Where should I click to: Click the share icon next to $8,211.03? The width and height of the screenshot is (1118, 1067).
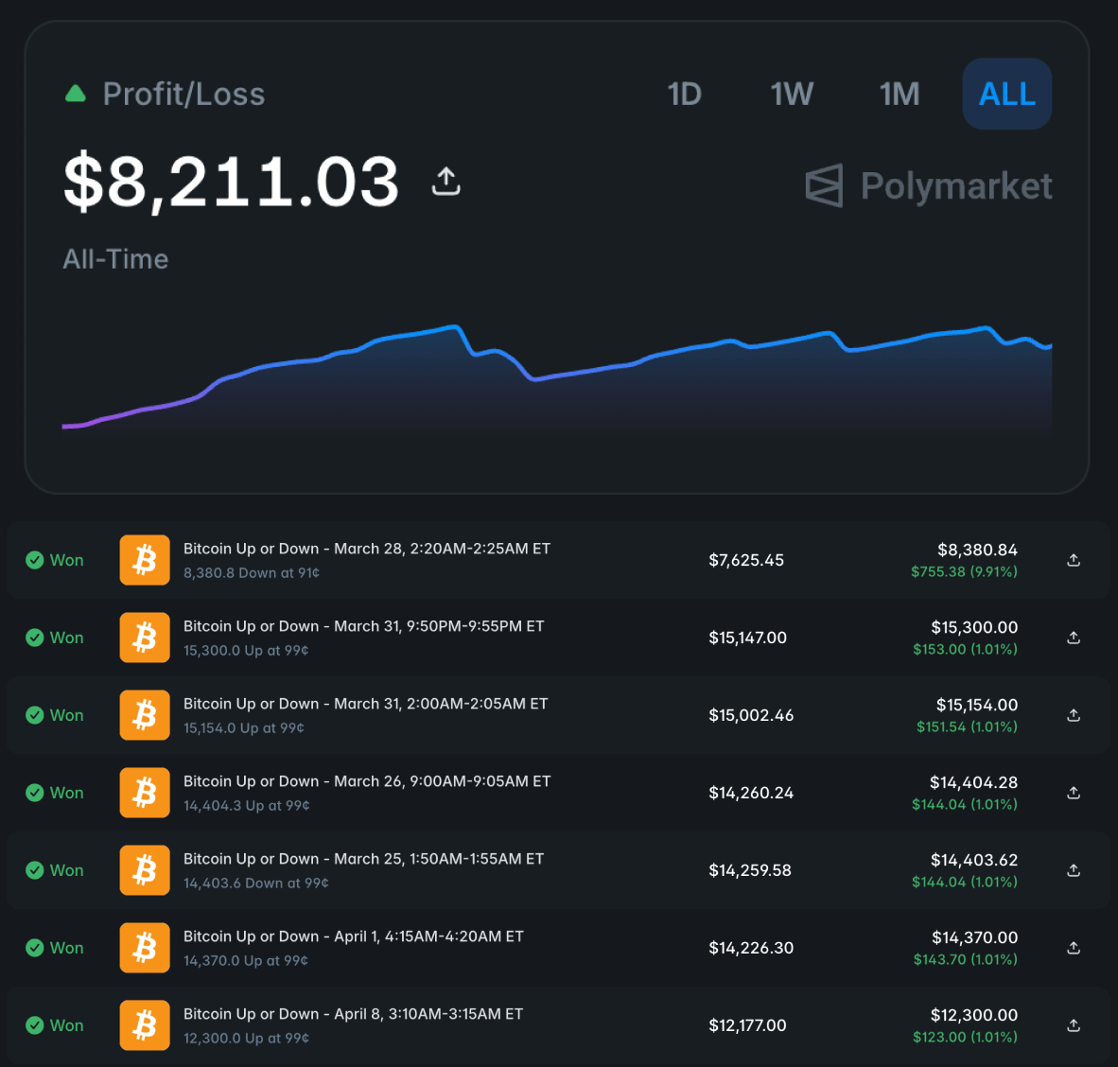[x=445, y=180]
